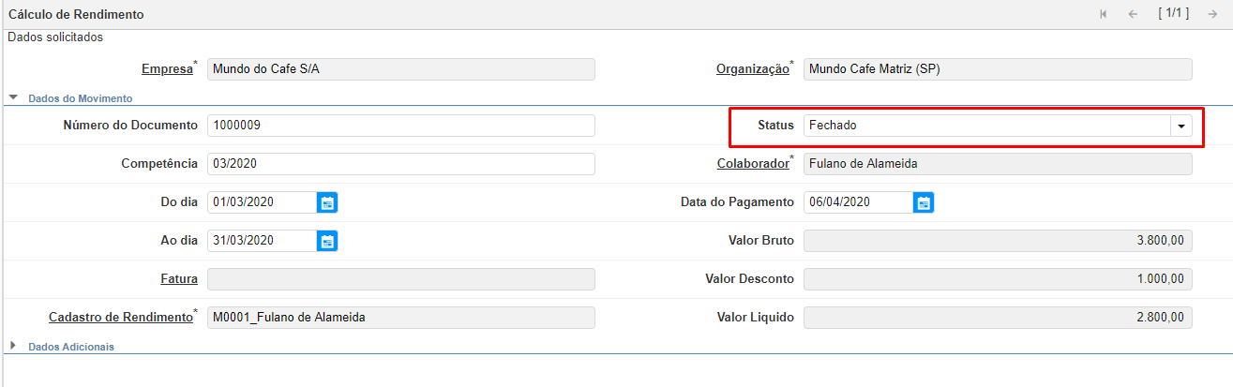Open the Status dropdown arrow
Image resolution: width=1233 pixels, height=387 pixels.
[1181, 127]
